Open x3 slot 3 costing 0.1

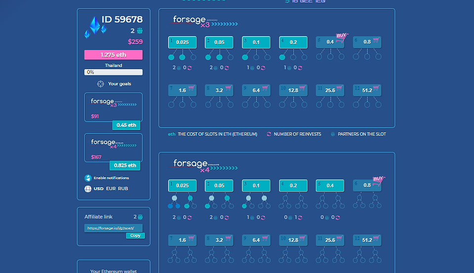(256, 42)
